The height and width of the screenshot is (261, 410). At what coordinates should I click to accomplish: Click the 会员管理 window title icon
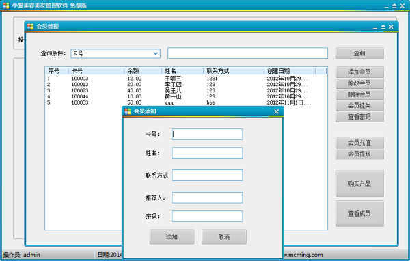point(30,27)
